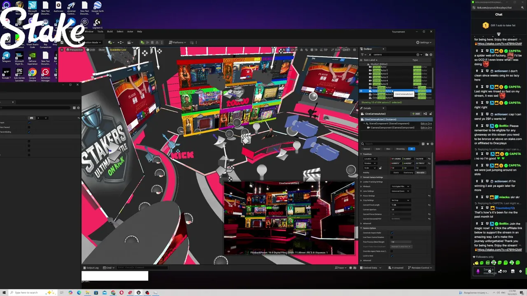Screen dimensions: 527x296
Task: Open the Help menu
Action: click(x=140, y=32)
